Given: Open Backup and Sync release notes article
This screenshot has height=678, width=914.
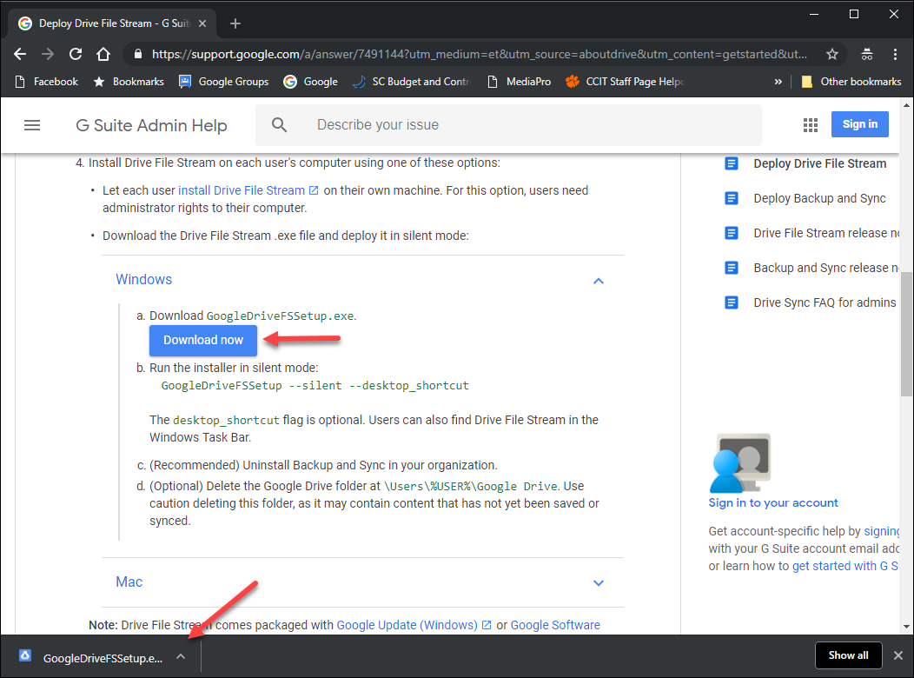Looking at the screenshot, I should coord(826,268).
